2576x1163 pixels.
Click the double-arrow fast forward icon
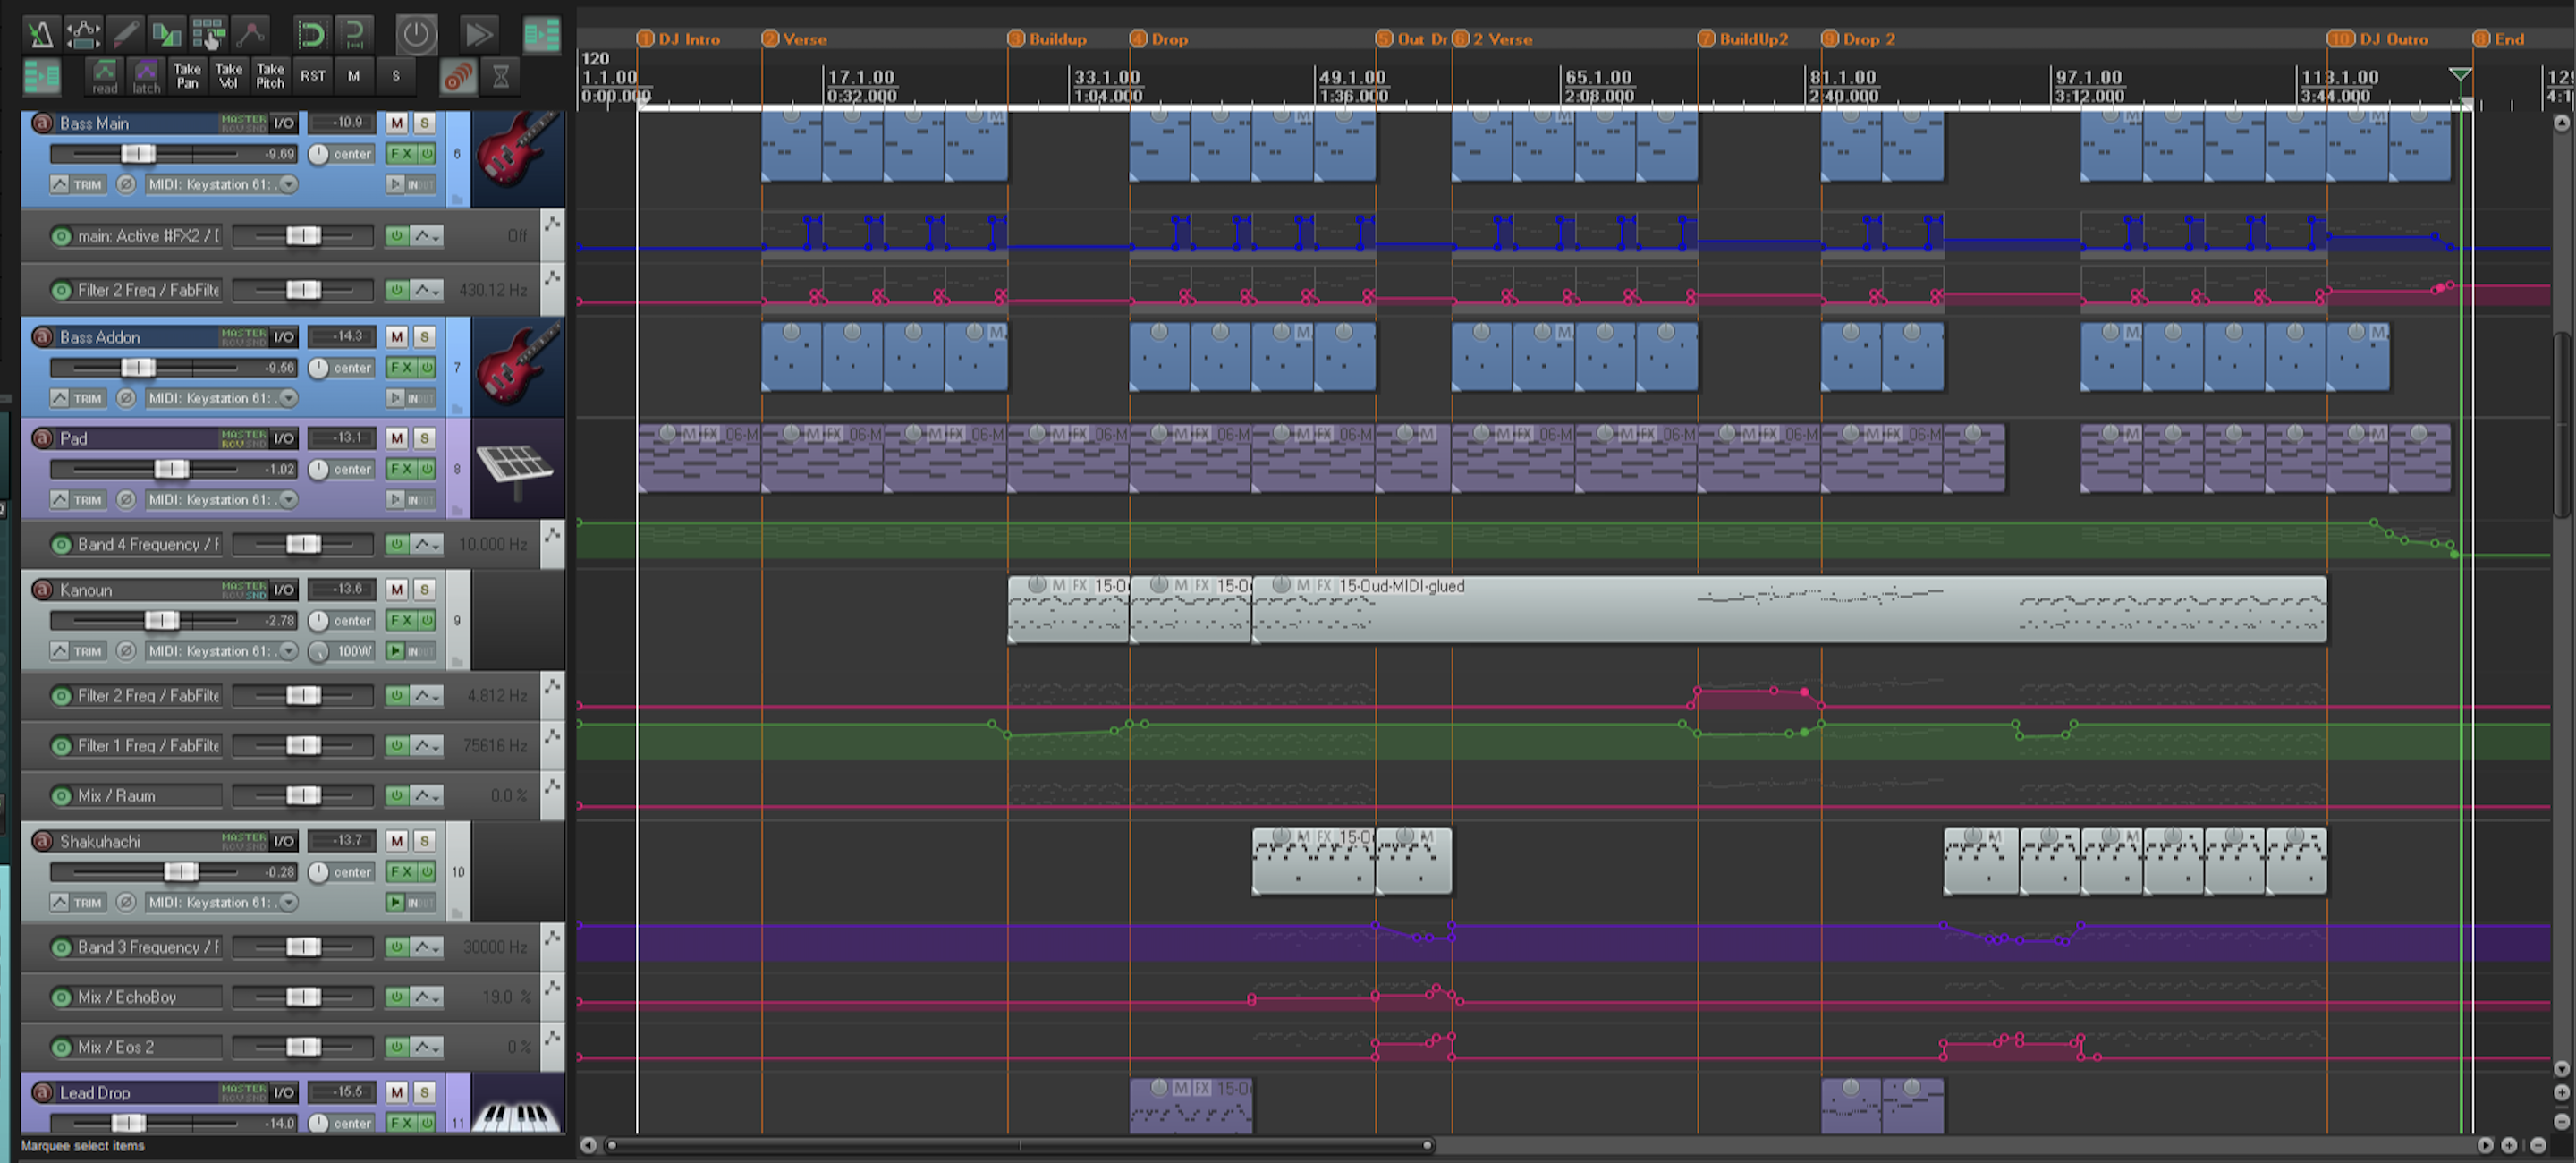tap(479, 35)
